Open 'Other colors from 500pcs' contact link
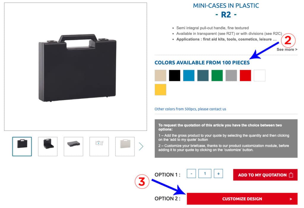This screenshot has width=304, height=208. tap(190, 109)
